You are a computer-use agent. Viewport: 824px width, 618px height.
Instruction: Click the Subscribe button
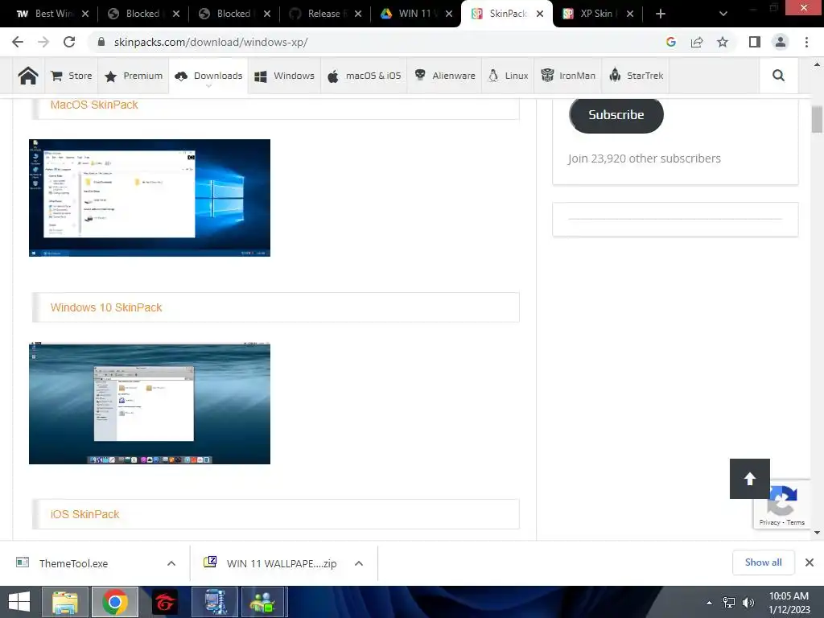616,114
